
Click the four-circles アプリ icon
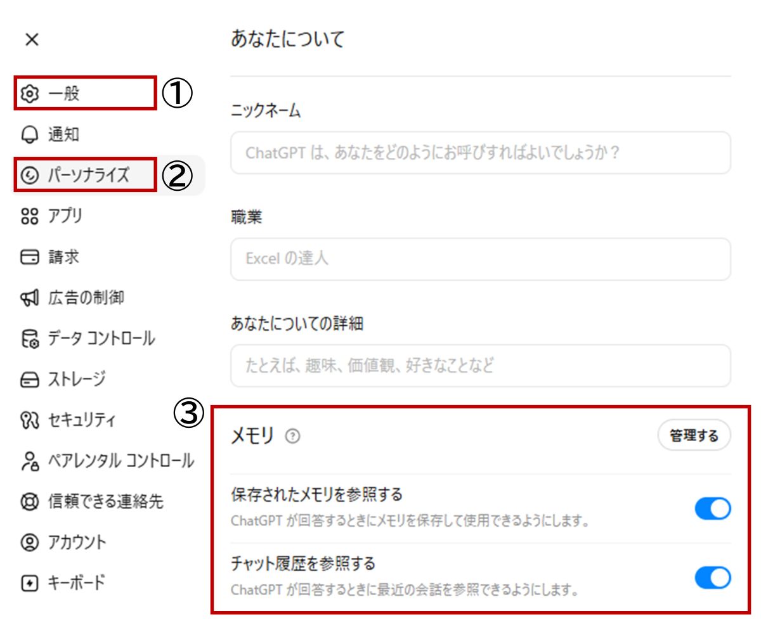click(29, 216)
